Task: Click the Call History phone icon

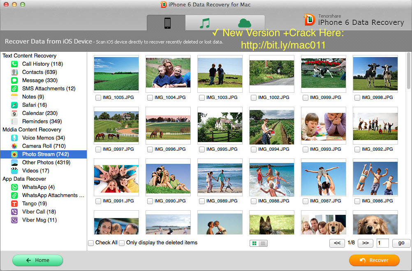Action: tap(14, 64)
